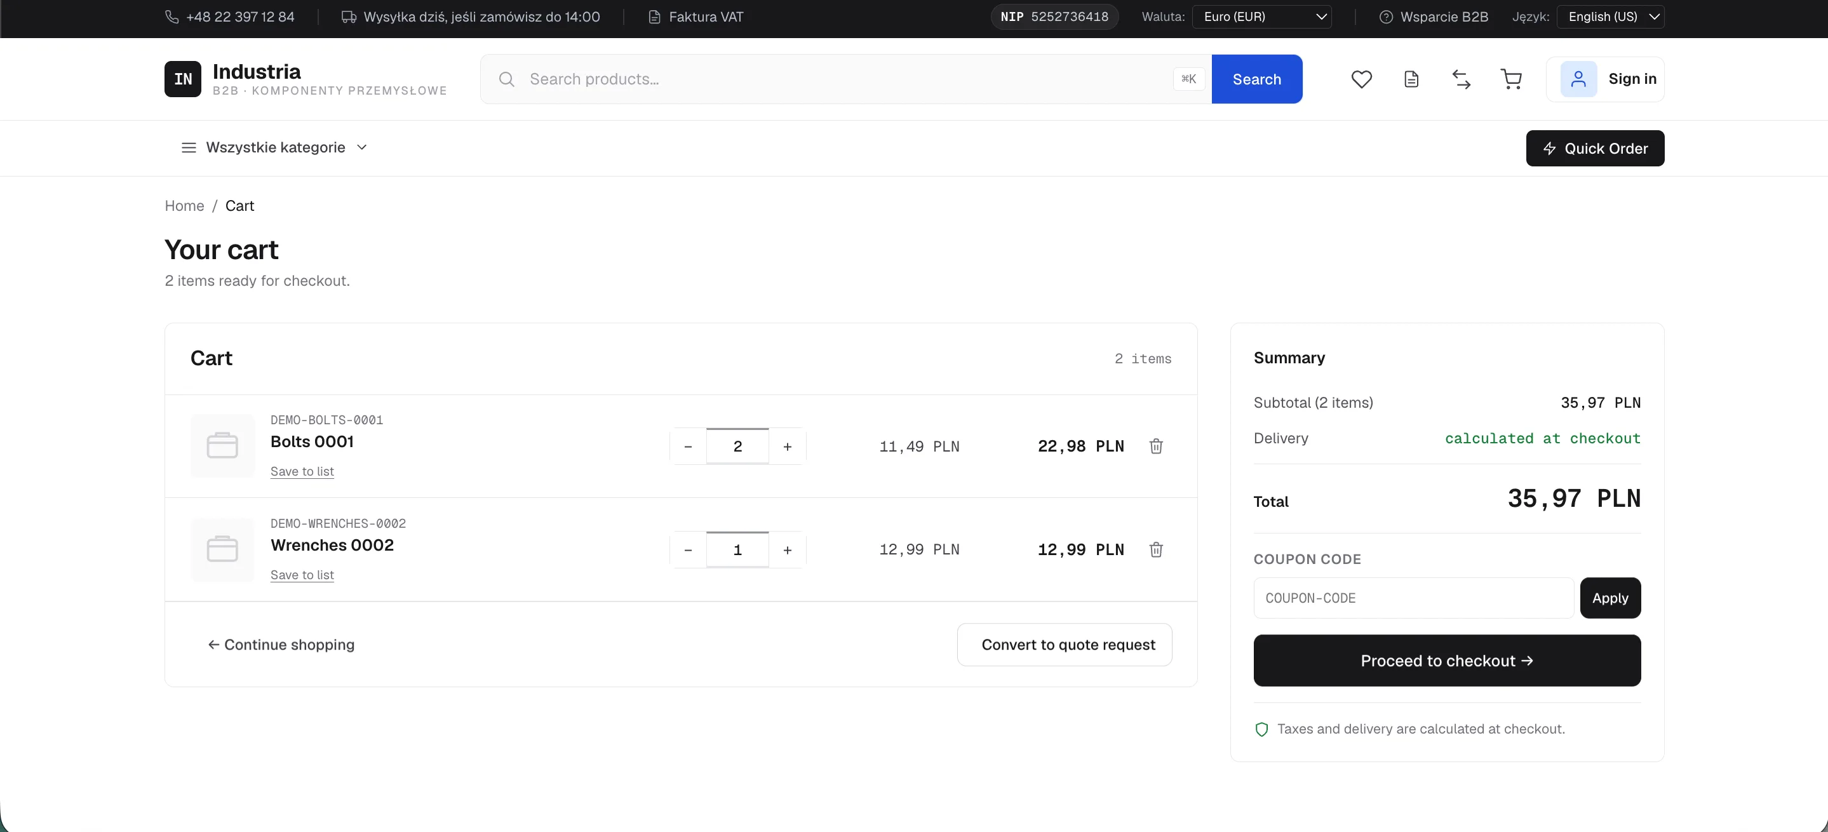Screen dimensions: 1828x832
Task: Click the Wrenches 0002 product thumbnail
Action: (x=222, y=550)
